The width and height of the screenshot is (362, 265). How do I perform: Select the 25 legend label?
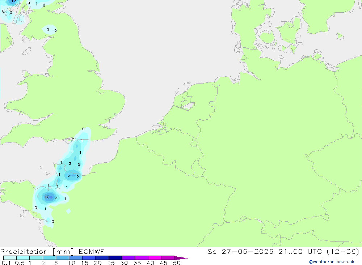click(111, 263)
